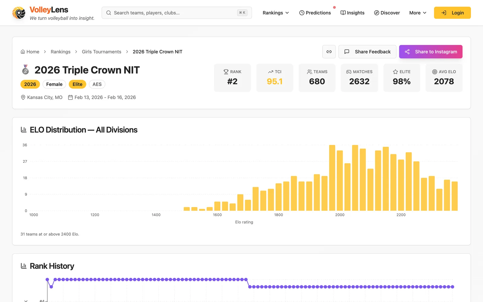Viewport: 483px width, 302px height.
Task: Open the Rankings dropdown menu
Action: [x=276, y=13]
